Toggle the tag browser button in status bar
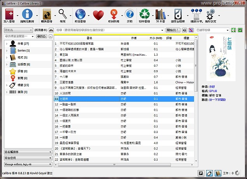The image size is (247, 179). click(x=209, y=173)
